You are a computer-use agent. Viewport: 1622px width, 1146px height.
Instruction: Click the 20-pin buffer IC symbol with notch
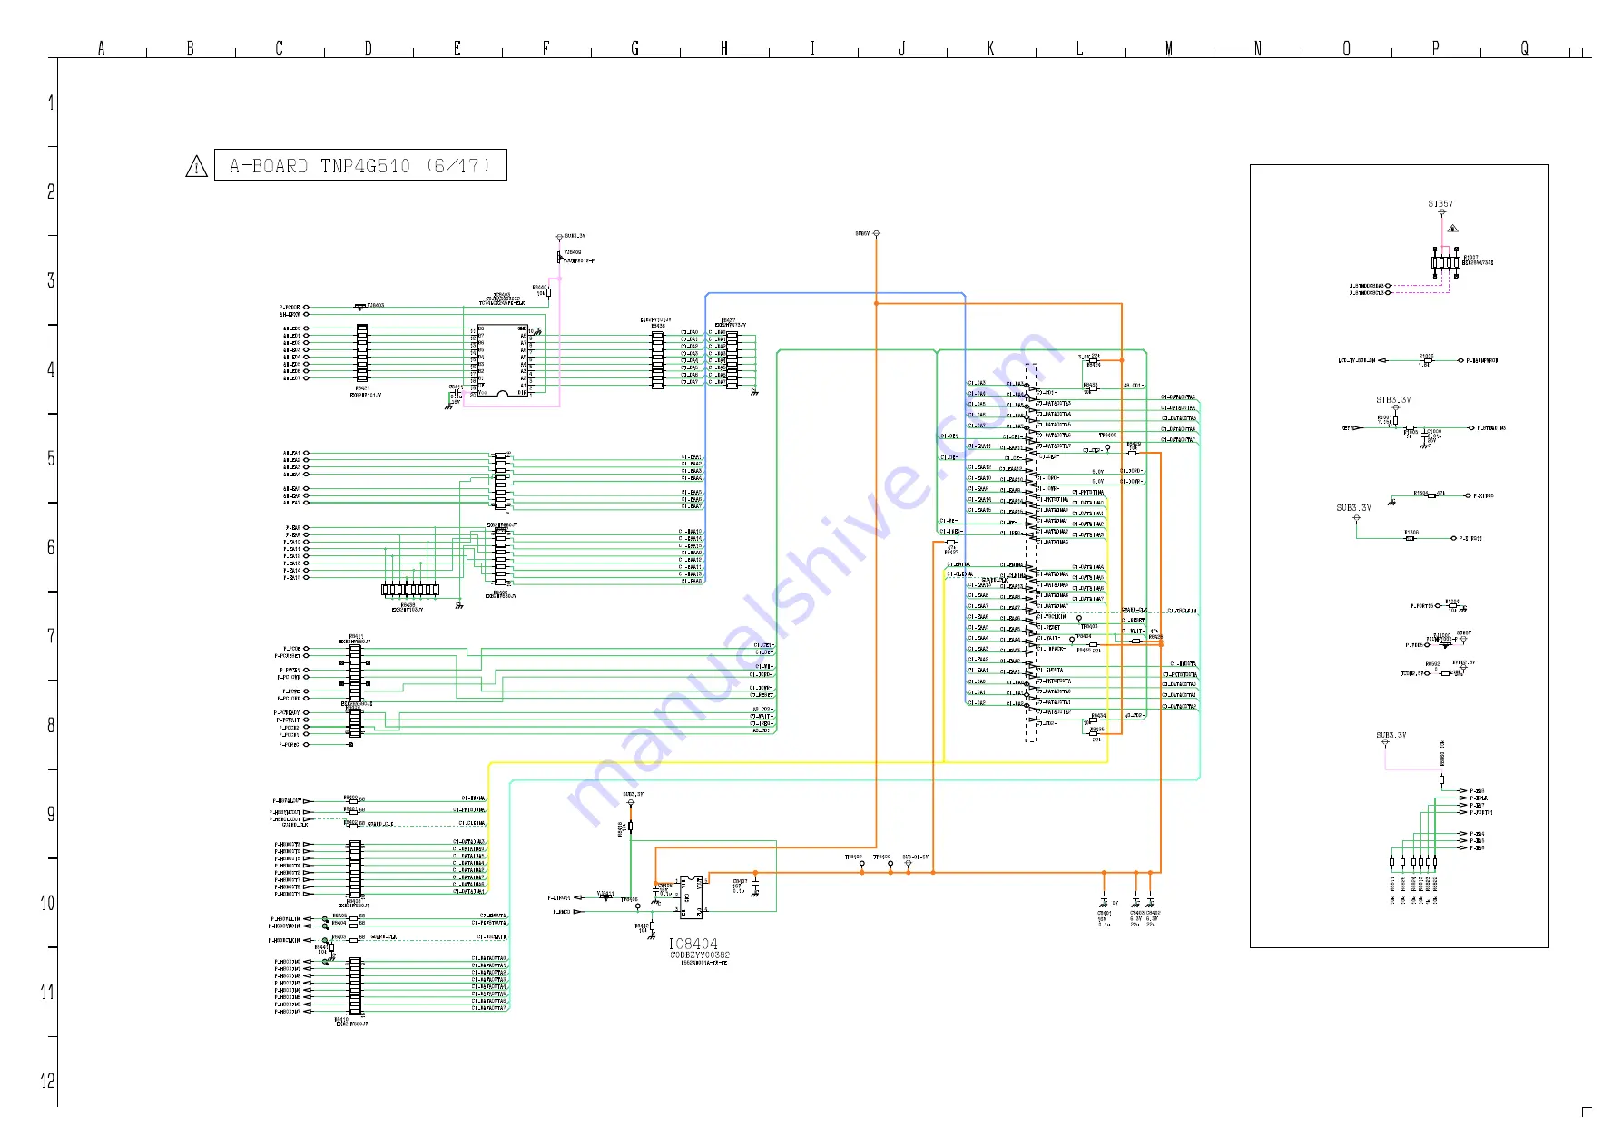[x=502, y=361]
